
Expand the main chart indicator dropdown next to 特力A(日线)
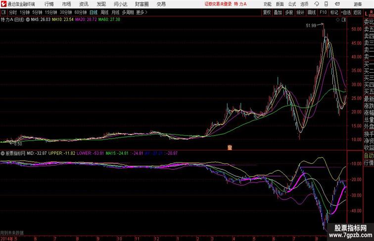(x=28, y=20)
